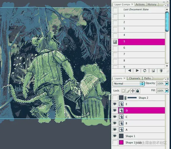The height and width of the screenshot is (149, 171).
Task: Delete layer comp with trash icon
Action: 161,71
